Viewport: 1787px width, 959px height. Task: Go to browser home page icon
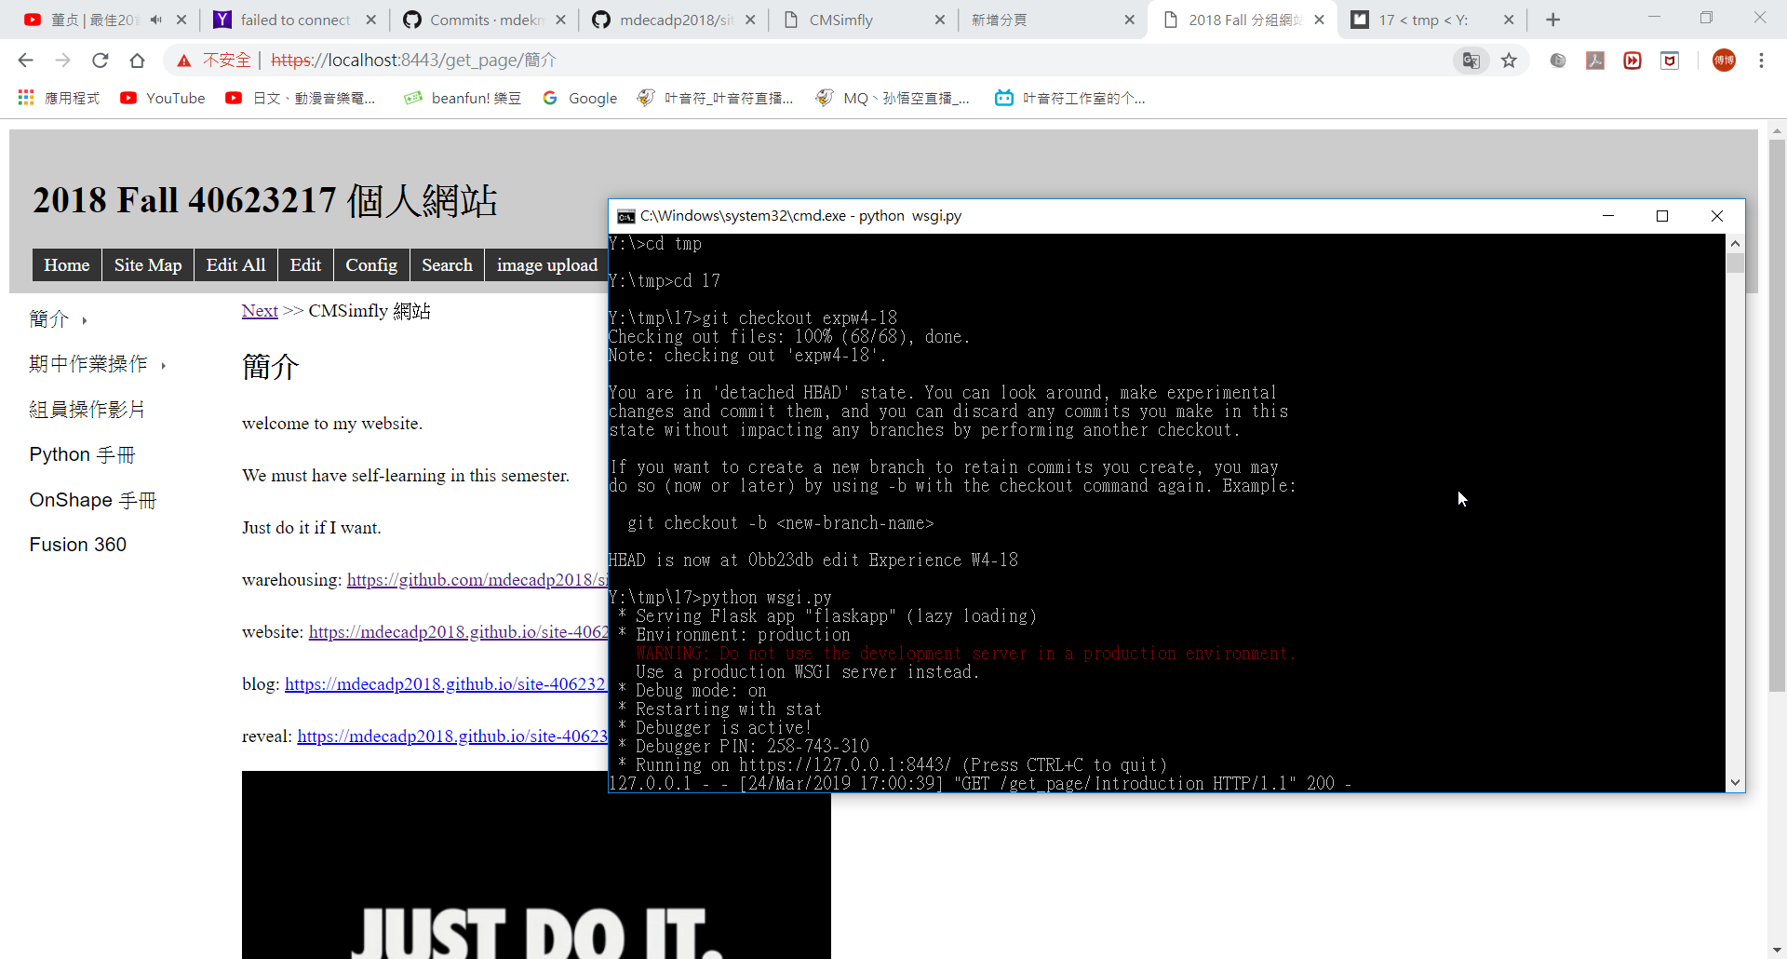click(x=137, y=61)
